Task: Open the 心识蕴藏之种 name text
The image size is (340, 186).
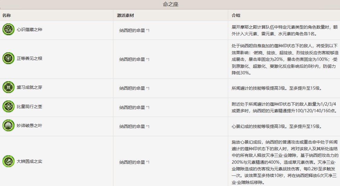Action: (x=30, y=29)
